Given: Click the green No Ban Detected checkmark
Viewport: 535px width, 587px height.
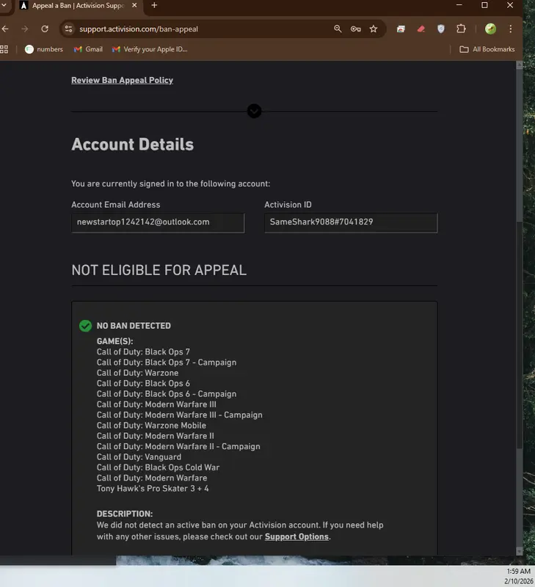Looking at the screenshot, I should 85,326.
